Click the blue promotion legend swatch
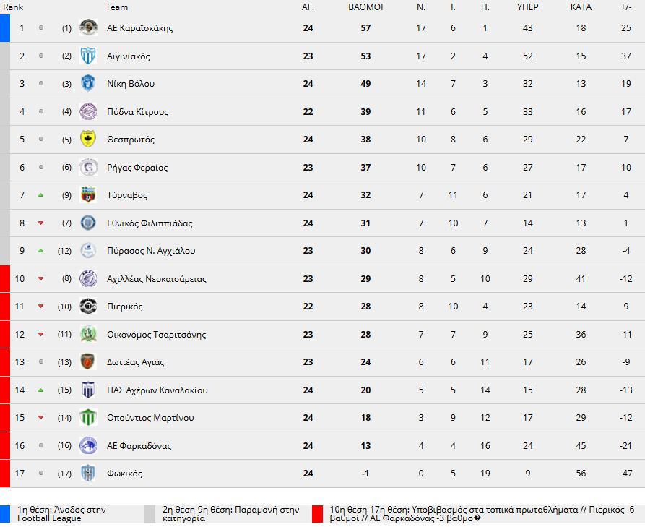645x527 pixels. pyautogui.click(x=5, y=514)
